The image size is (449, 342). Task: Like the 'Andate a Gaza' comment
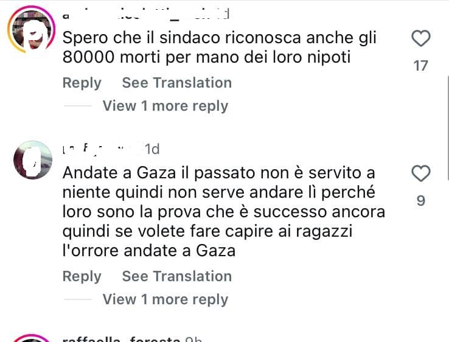click(x=420, y=173)
